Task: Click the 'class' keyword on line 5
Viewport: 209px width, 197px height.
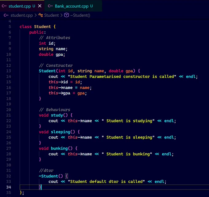Action: pos(26,27)
